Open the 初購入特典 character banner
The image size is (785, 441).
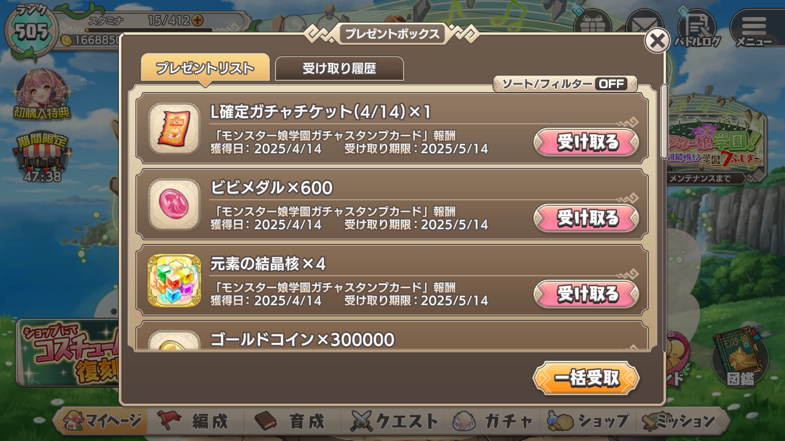click(42, 94)
